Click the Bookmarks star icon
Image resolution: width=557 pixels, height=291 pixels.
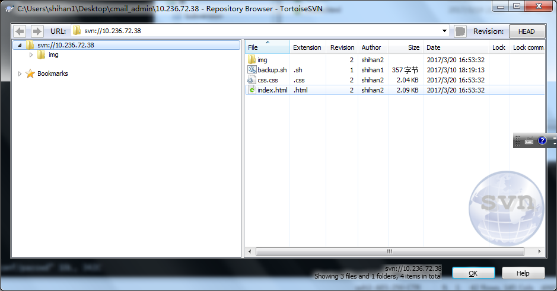click(30, 73)
